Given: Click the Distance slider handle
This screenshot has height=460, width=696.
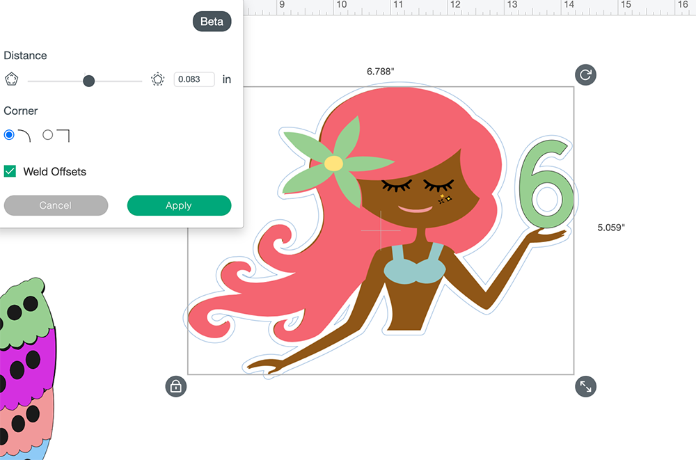Looking at the screenshot, I should click(88, 81).
